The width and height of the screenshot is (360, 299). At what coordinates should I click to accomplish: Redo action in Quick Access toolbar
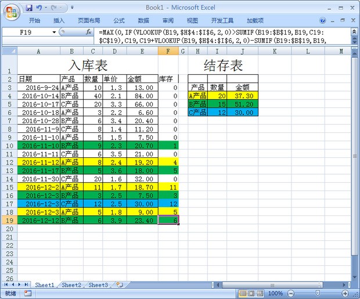[54, 8]
